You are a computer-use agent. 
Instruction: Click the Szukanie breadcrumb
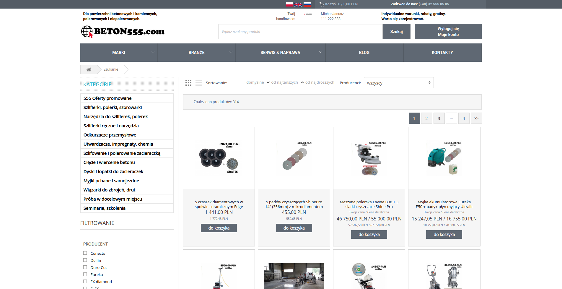point(111,69)
